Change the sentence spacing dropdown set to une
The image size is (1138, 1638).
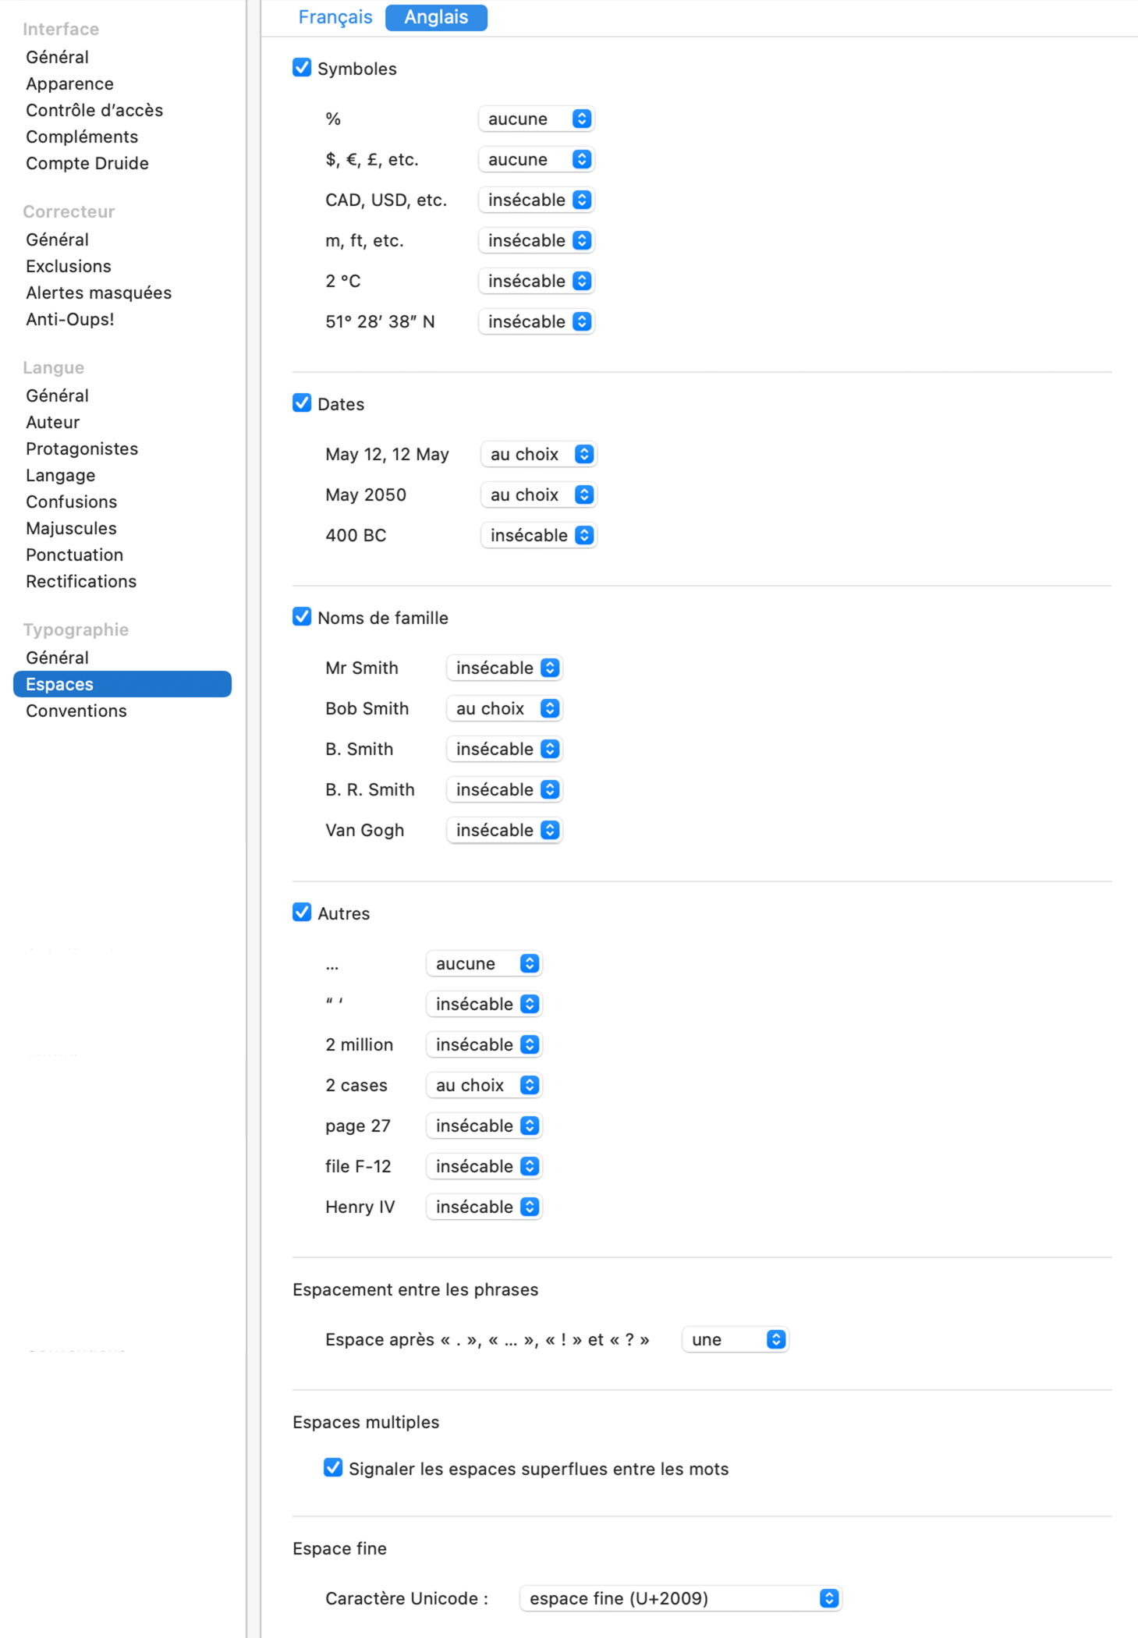tap(736, 1339)
